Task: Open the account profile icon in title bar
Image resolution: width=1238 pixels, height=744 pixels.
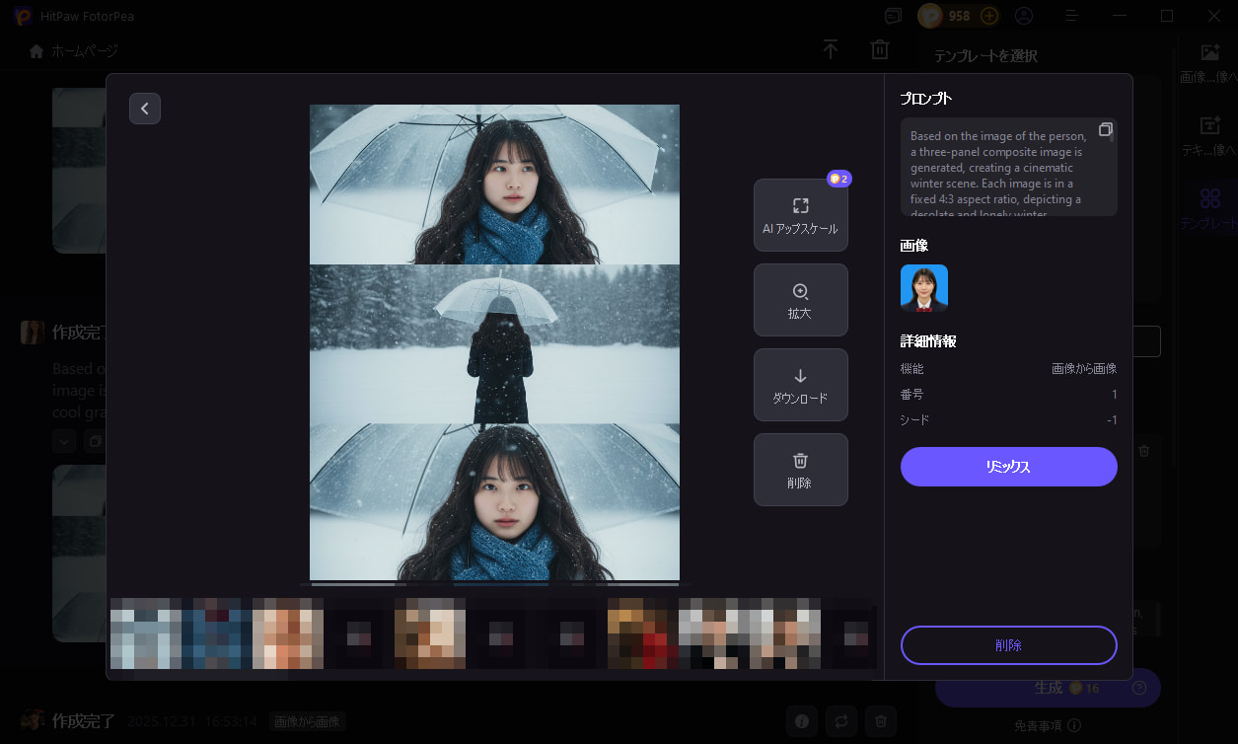Action: click(x=1024, y=16)
